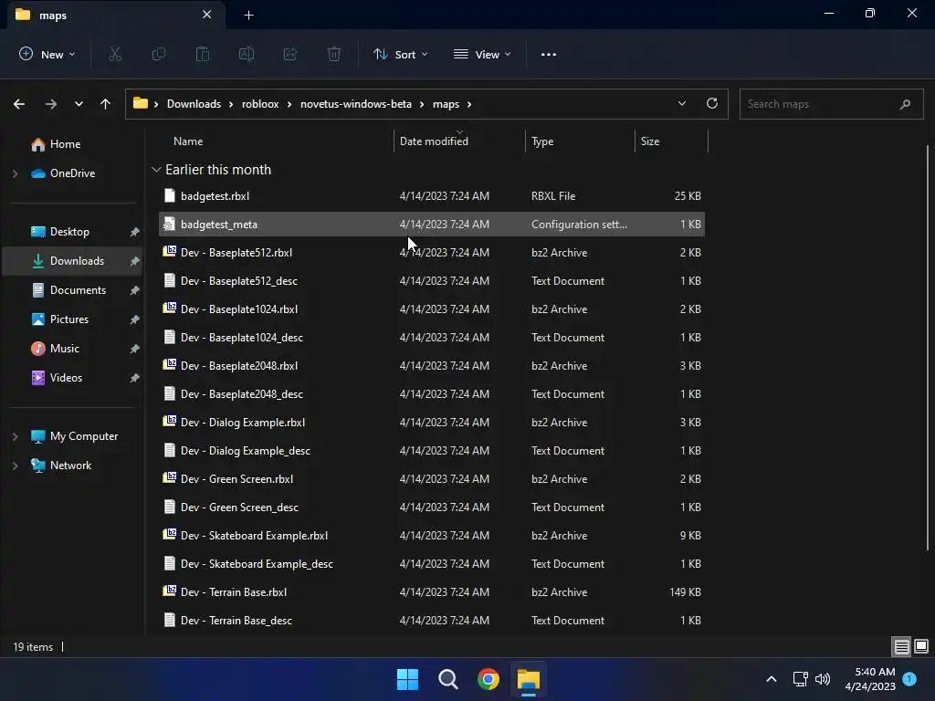Open recent locations dropdown chevron
The width and height of the screenshot is (935, 701).
(x=79, y=104)
